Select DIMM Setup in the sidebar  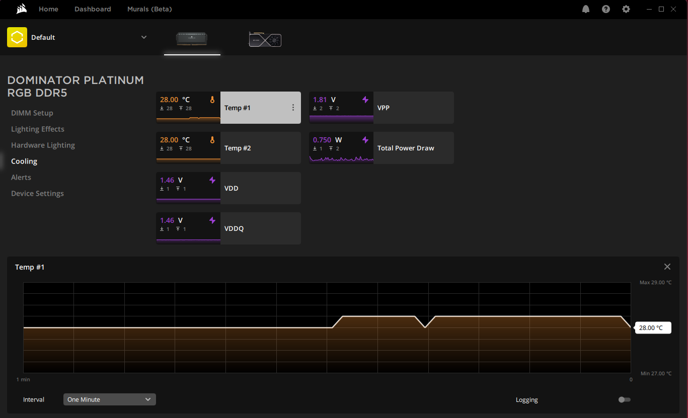point(32,113)
